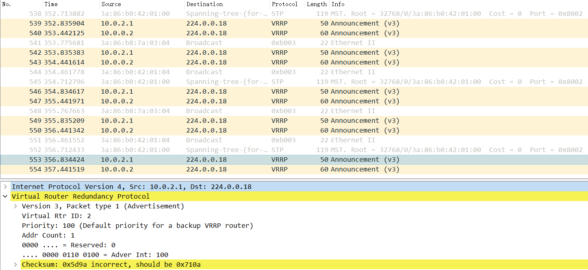Select packet 543 at time 354.441614
The image size is (588, 270).
point(294,62)
